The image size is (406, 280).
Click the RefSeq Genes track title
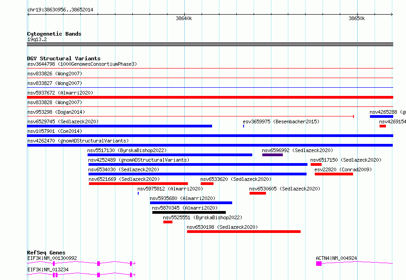pyautogui.click(x=46, y=253)
